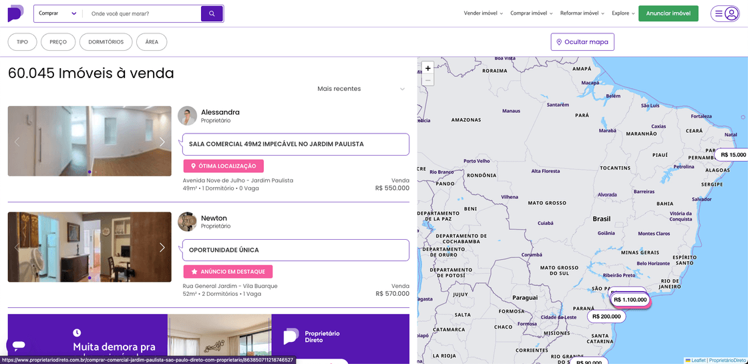Expand the Reformar imóvel menu
This screenshot has width=748, height=364.
(x=582, y=13)
